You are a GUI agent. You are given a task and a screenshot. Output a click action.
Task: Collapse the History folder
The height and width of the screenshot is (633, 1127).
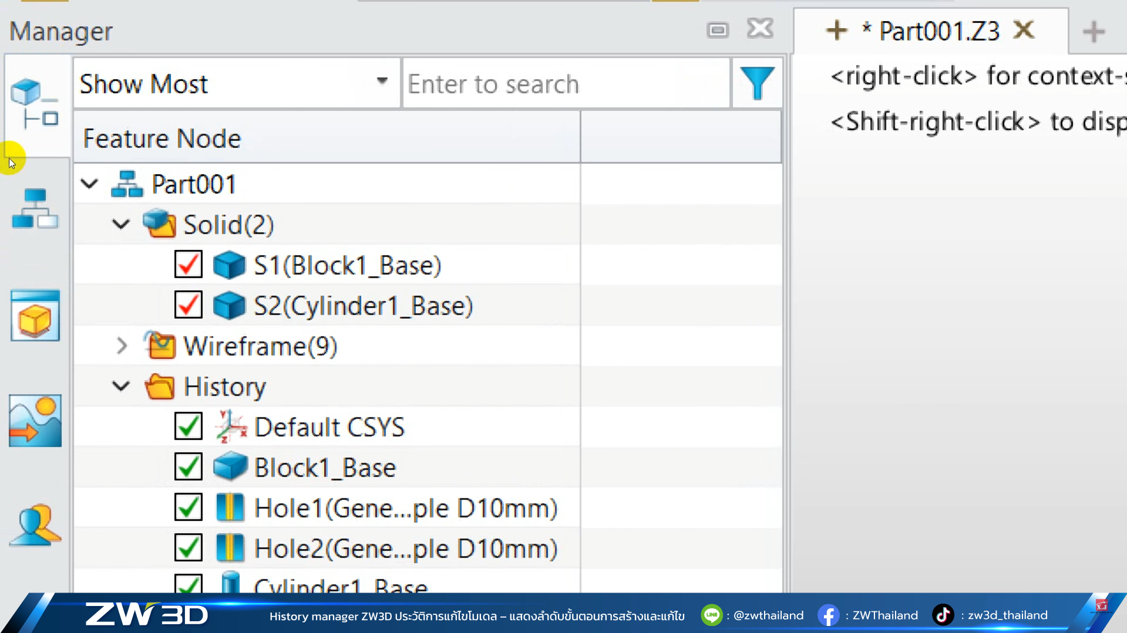click(x=121, y=387)
